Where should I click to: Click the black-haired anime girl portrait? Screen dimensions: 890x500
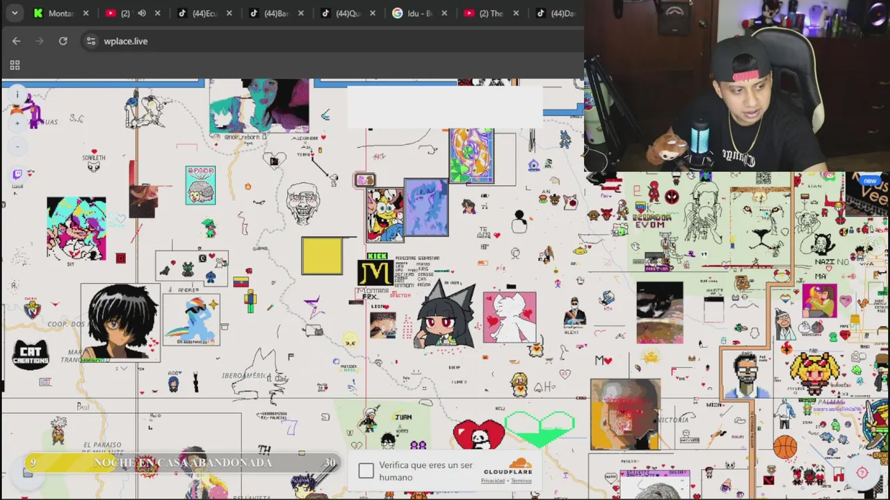[x=120, y=322]
